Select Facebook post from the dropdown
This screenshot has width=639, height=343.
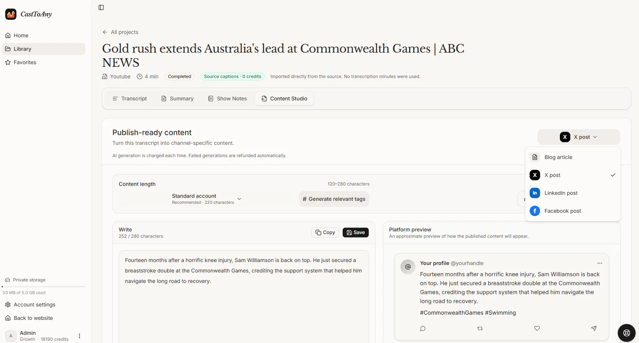pos(573,211)
